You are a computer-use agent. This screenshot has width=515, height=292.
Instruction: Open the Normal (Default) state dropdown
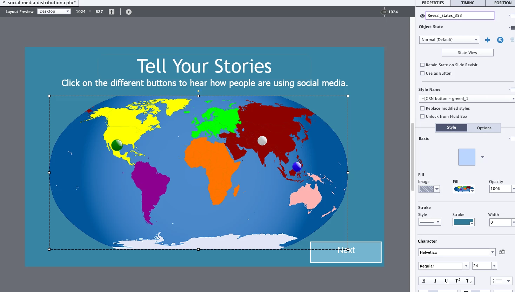click(x=449, y=40)
